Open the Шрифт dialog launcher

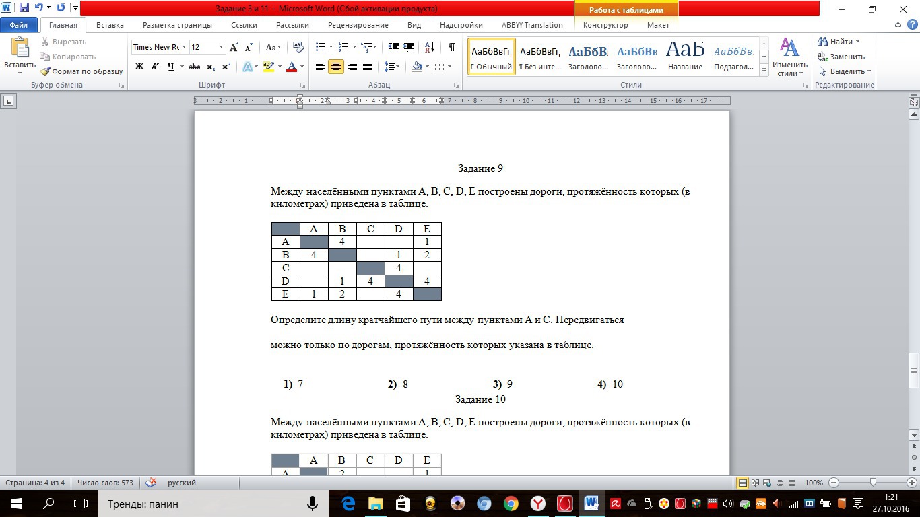[x=303, y=85]
